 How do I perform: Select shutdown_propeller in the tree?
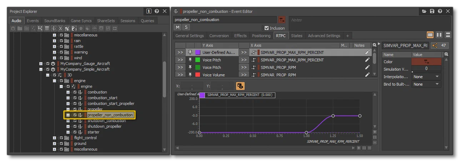pos(105,126)
